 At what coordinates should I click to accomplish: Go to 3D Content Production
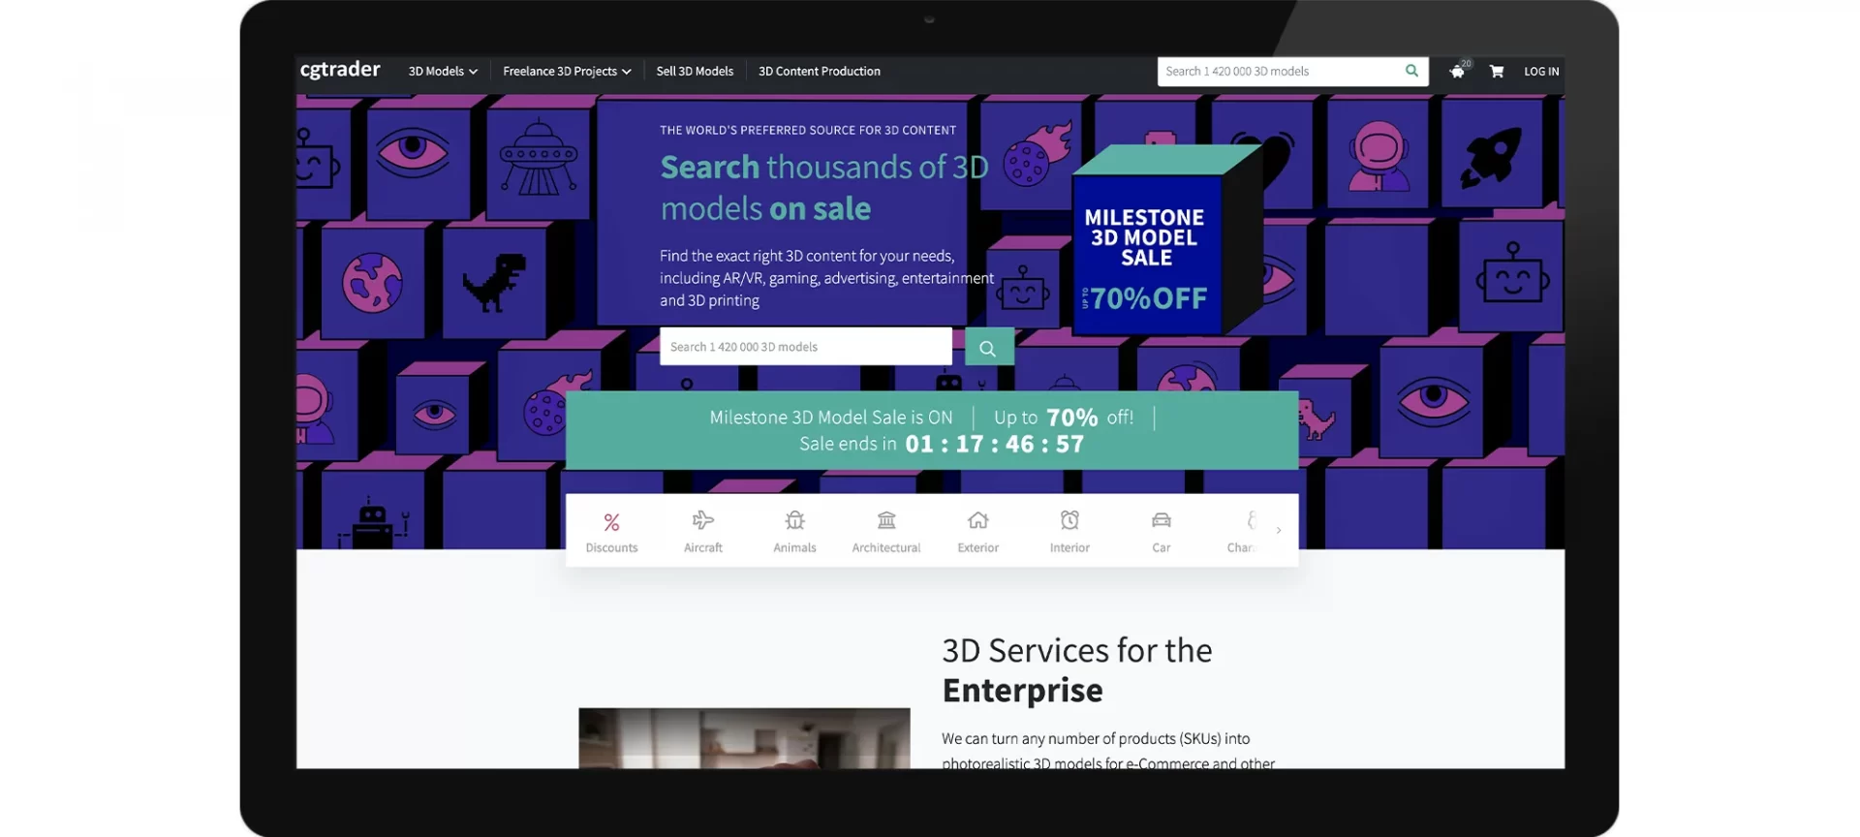820,72
